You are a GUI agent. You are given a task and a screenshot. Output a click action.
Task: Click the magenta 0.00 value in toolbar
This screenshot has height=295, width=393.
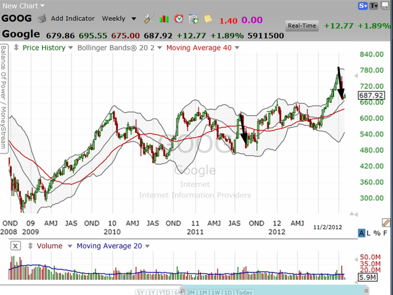point(252,20)
